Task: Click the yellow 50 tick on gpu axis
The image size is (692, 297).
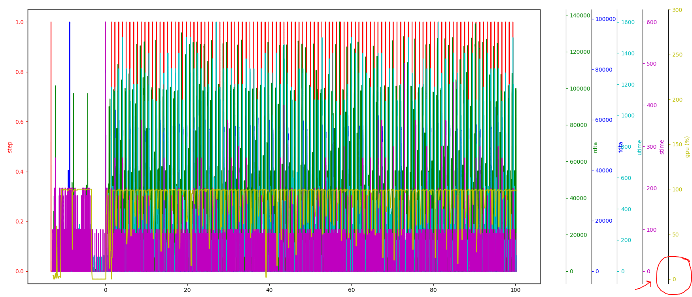Action: pyautogui.click(x=676, y=235)
